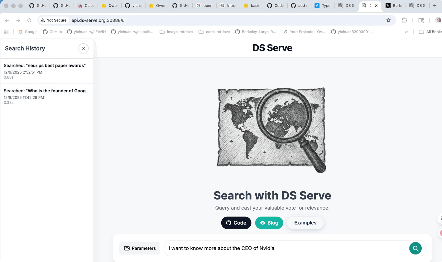Switch to the Typefully browser tab
Viewport: 442px width, 262px height.
point(323,5)
